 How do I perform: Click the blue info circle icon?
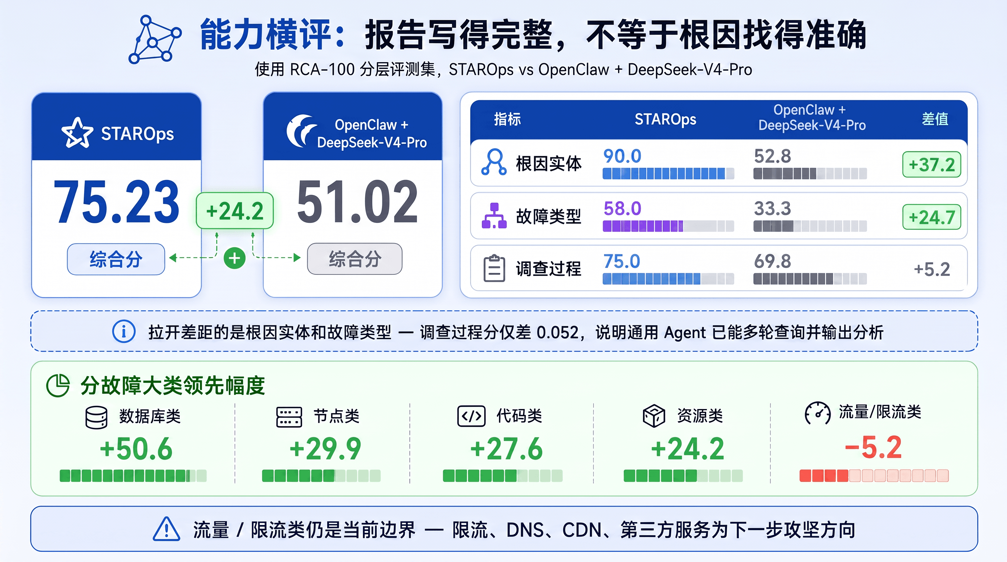[124, 331]
